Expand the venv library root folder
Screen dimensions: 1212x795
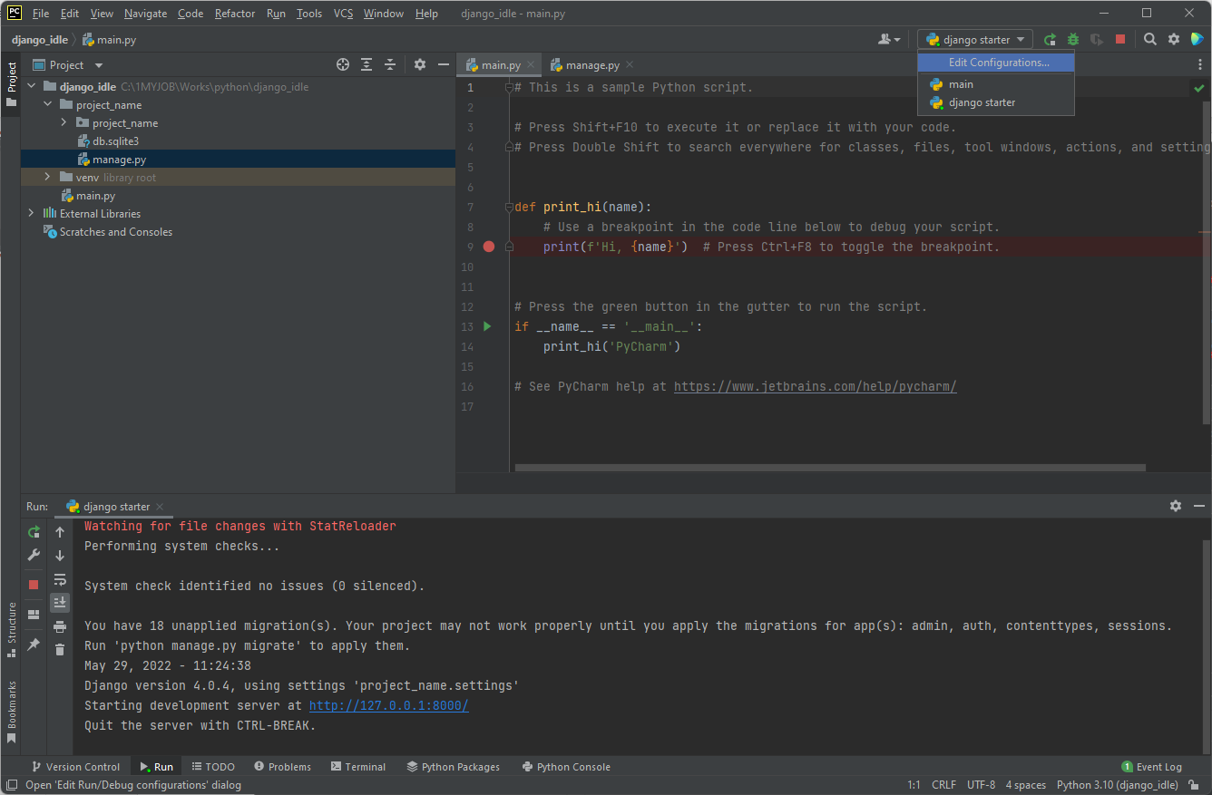(48, 178)
